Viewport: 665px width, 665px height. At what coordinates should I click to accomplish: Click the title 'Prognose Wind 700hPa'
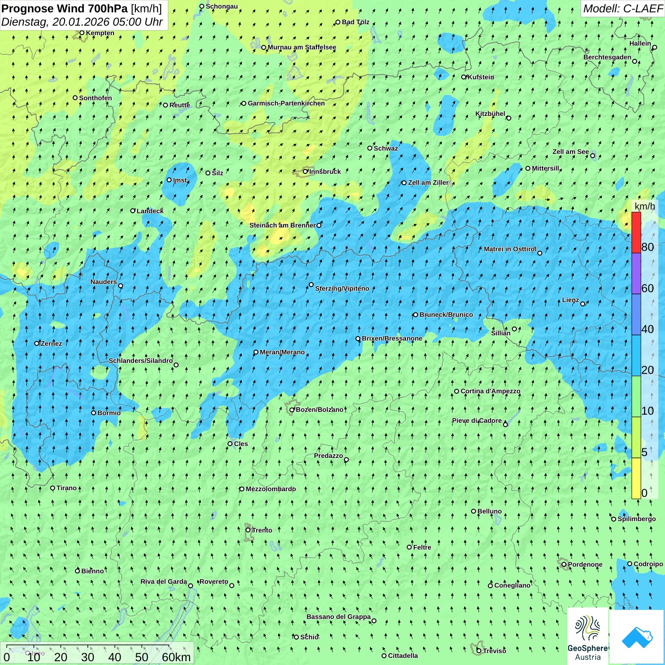(x=65, y=9)
